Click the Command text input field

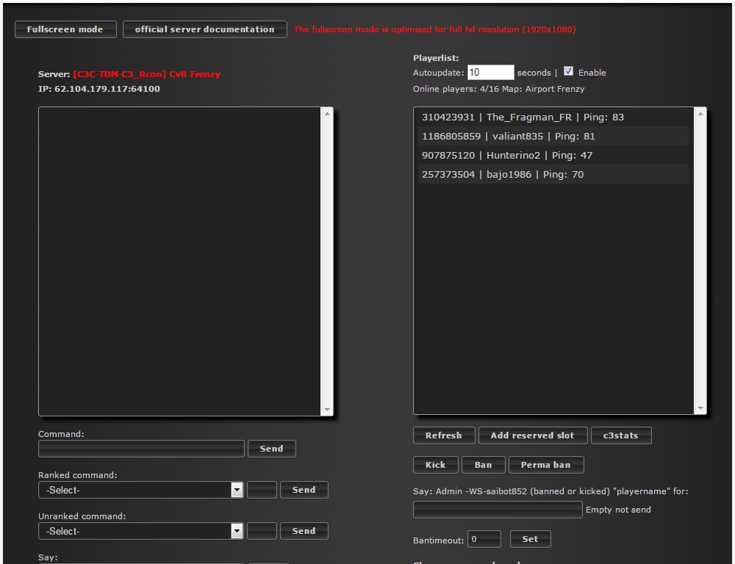(141, 449)
